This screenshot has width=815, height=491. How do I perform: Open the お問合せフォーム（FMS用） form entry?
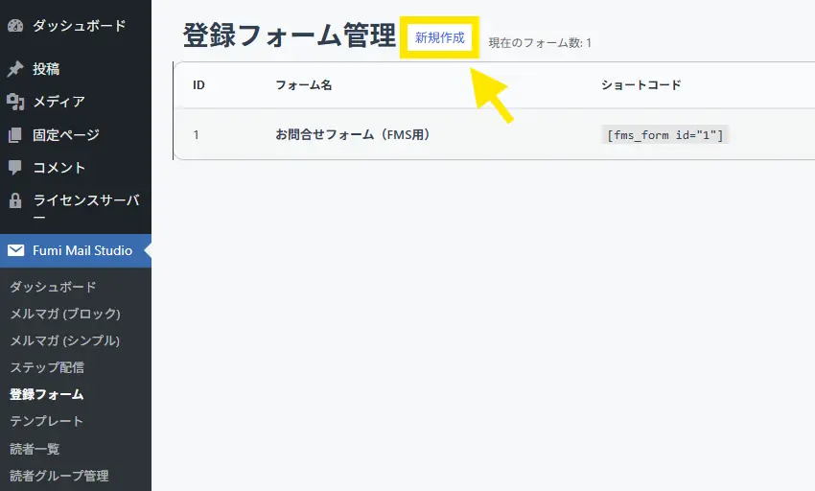click(352, 135)
